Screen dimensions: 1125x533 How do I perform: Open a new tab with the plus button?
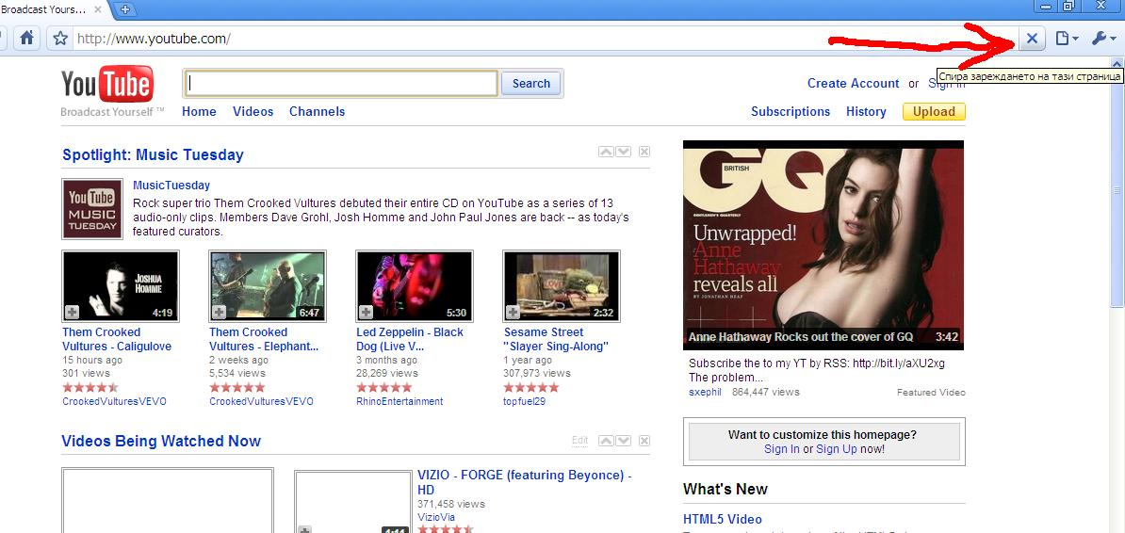[124, 9]
